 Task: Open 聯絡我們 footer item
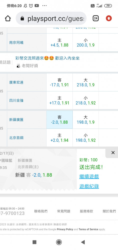(41, 211)
